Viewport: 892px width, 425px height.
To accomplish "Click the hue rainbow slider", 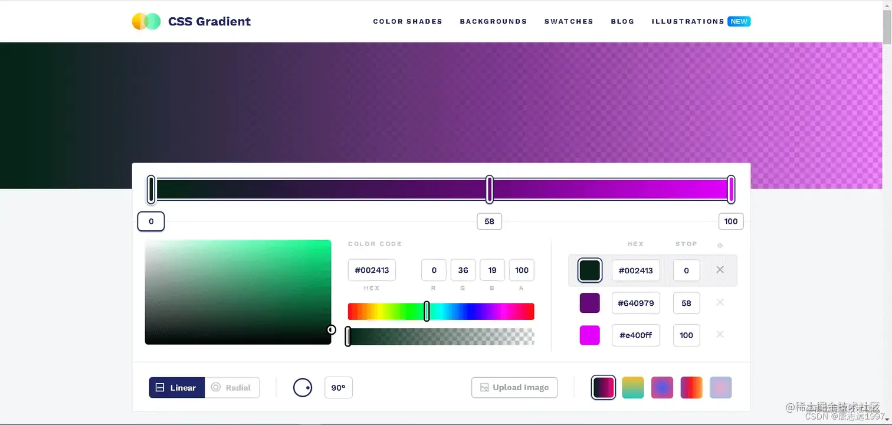I will pyautogui.click(x=441, y=312).
